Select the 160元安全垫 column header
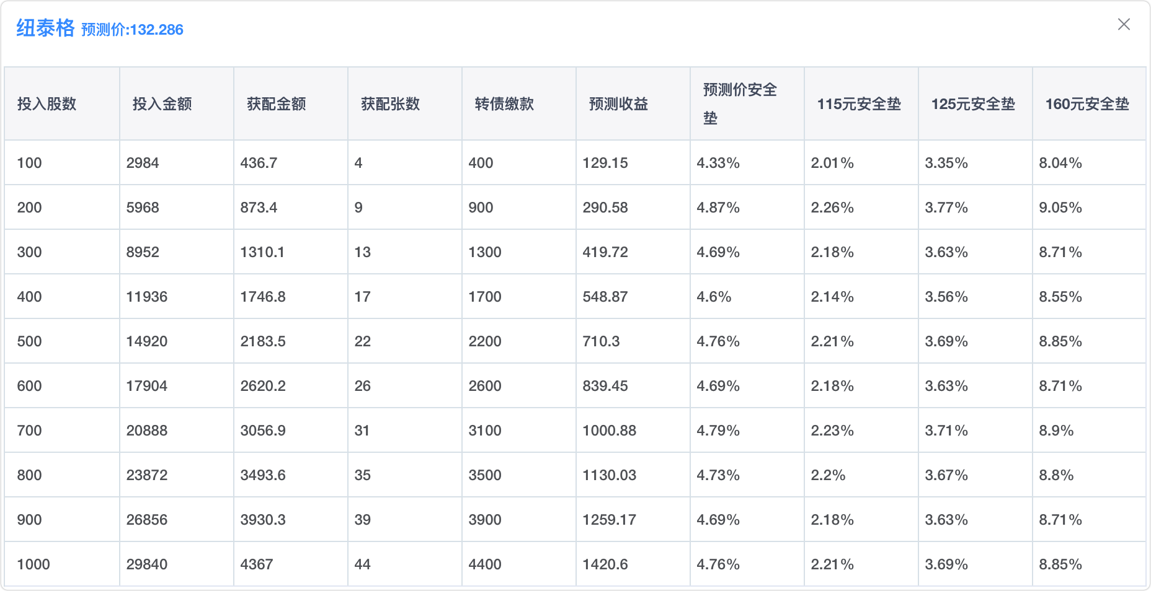The image size is (1151, 591). (1087, 103)
